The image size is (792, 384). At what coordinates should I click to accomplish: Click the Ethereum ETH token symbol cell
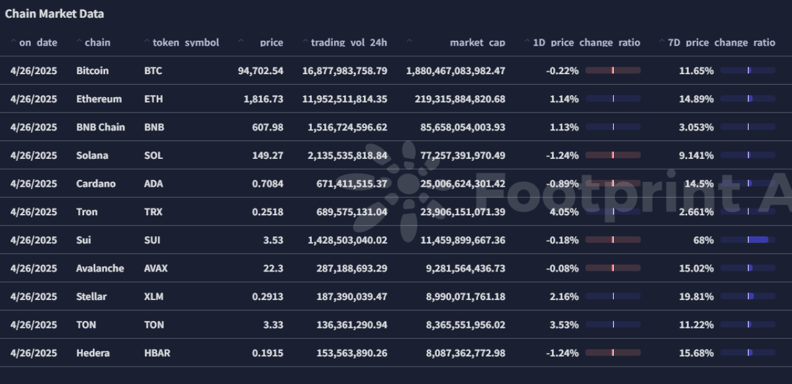(x=153, y=99)
